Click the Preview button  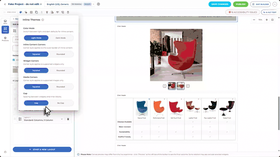[x=9, y=12]
